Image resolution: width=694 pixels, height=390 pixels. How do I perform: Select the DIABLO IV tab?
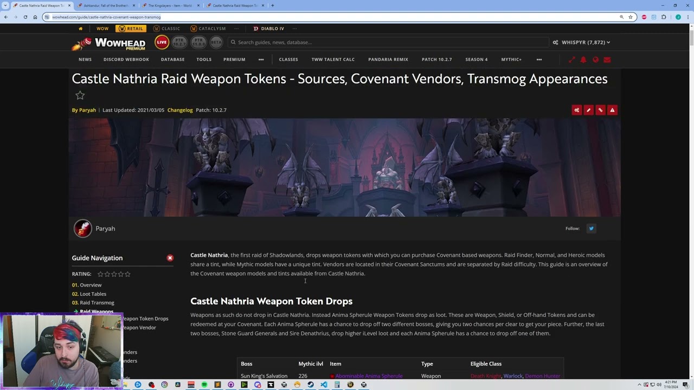coord(269,29)
